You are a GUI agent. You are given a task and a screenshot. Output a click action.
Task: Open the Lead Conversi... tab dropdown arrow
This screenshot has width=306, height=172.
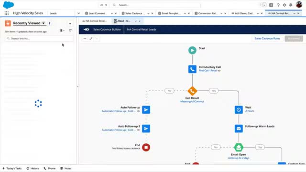tap(111, 13)
